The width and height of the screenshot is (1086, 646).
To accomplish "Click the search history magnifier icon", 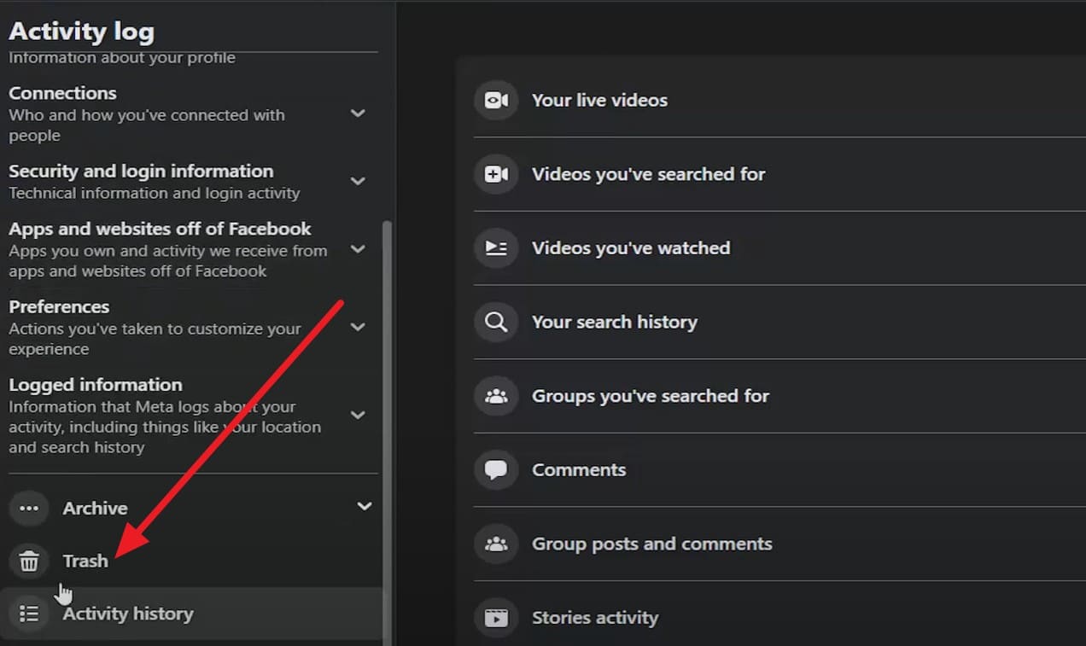I will 496,323.
